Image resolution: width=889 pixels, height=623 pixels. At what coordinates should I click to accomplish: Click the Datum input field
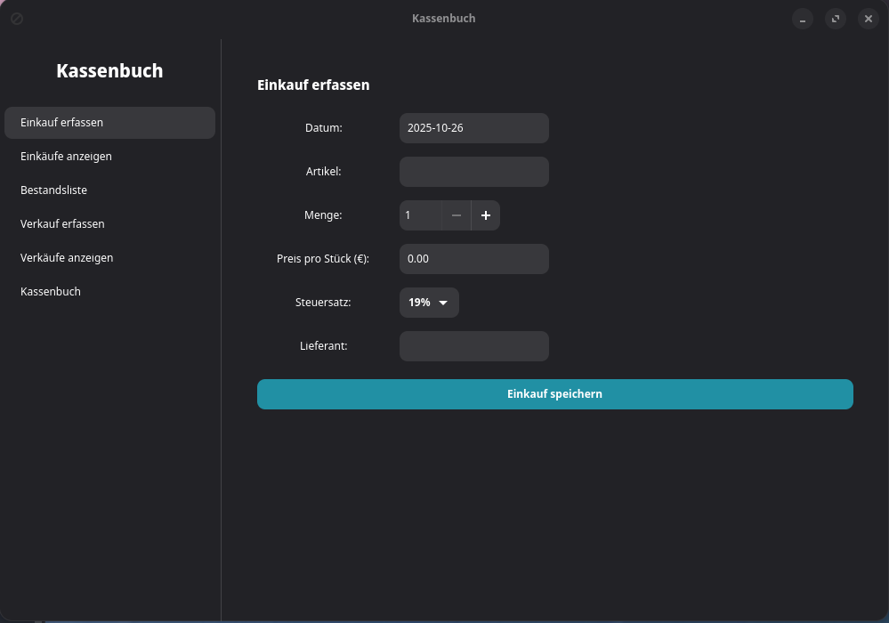click(473, 128)
